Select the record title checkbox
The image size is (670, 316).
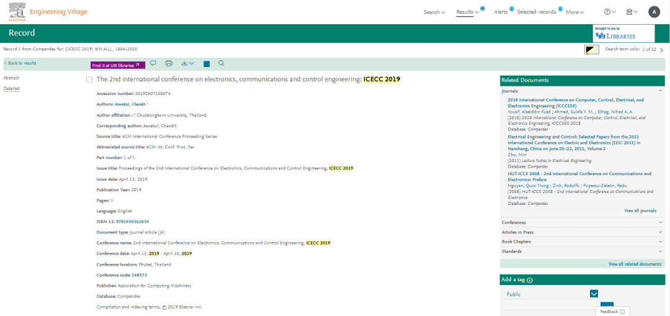(89, 79)
